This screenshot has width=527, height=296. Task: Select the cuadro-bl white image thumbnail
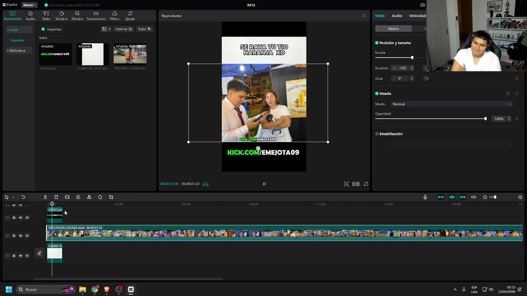click(x=93, y=54)
